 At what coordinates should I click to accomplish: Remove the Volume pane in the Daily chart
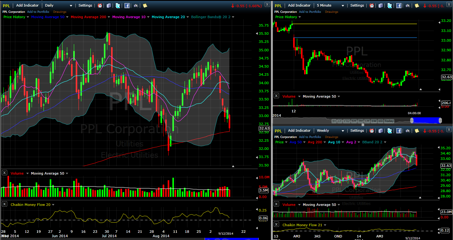[x=5, y=173]
